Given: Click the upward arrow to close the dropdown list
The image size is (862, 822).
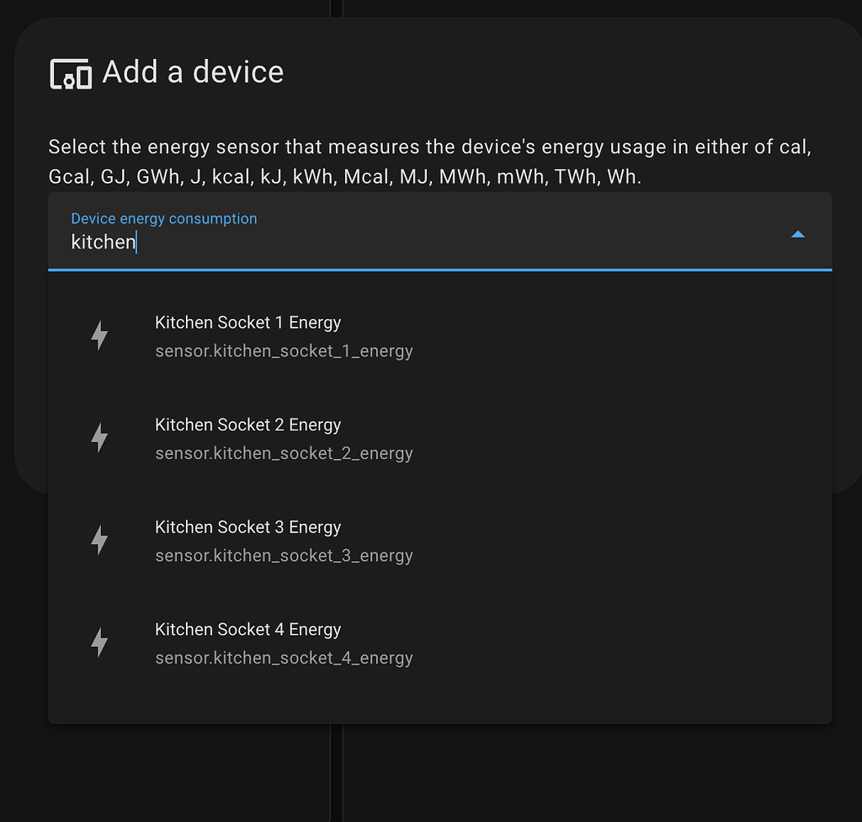Looking at the screenshot, I should [x=797, y=234].
